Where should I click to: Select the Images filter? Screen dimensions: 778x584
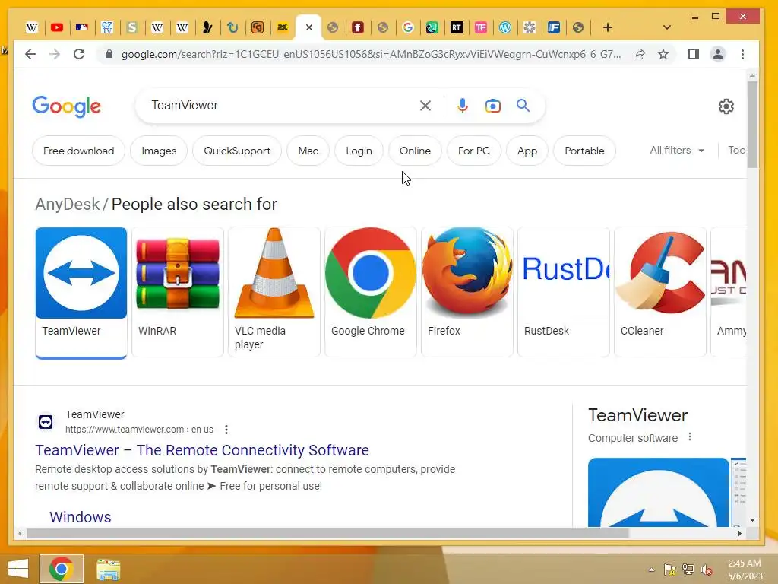(x=159, y=151)
